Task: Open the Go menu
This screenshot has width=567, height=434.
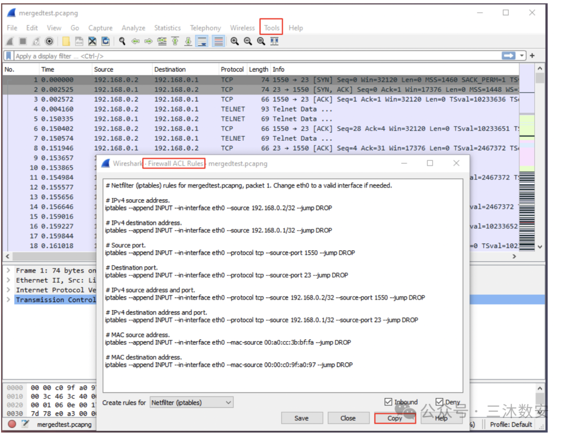Action: point(75,28)
